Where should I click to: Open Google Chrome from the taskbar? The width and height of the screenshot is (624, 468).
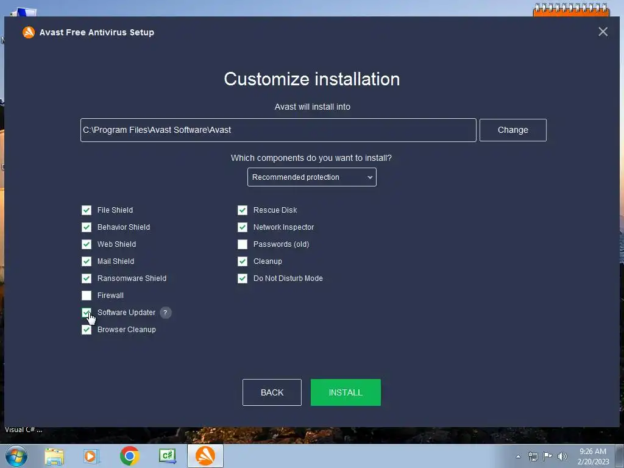coord(129,456)
